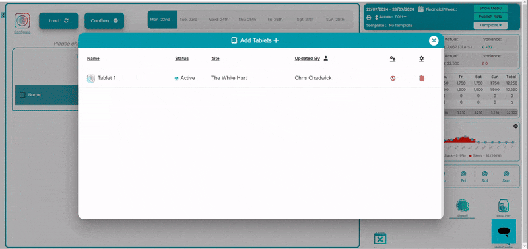528x249 pixels.
Task: Switch to the Tue 23rd tab
Action: coord(189,20)
